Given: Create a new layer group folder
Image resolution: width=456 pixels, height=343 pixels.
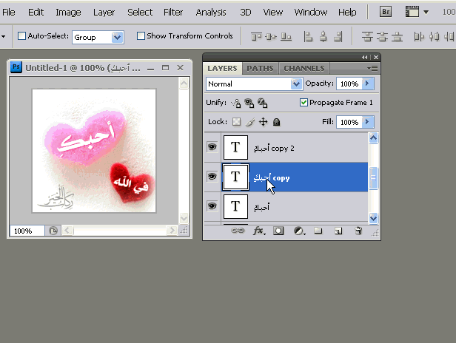Looking at the screenshot, I should point(318,231).
